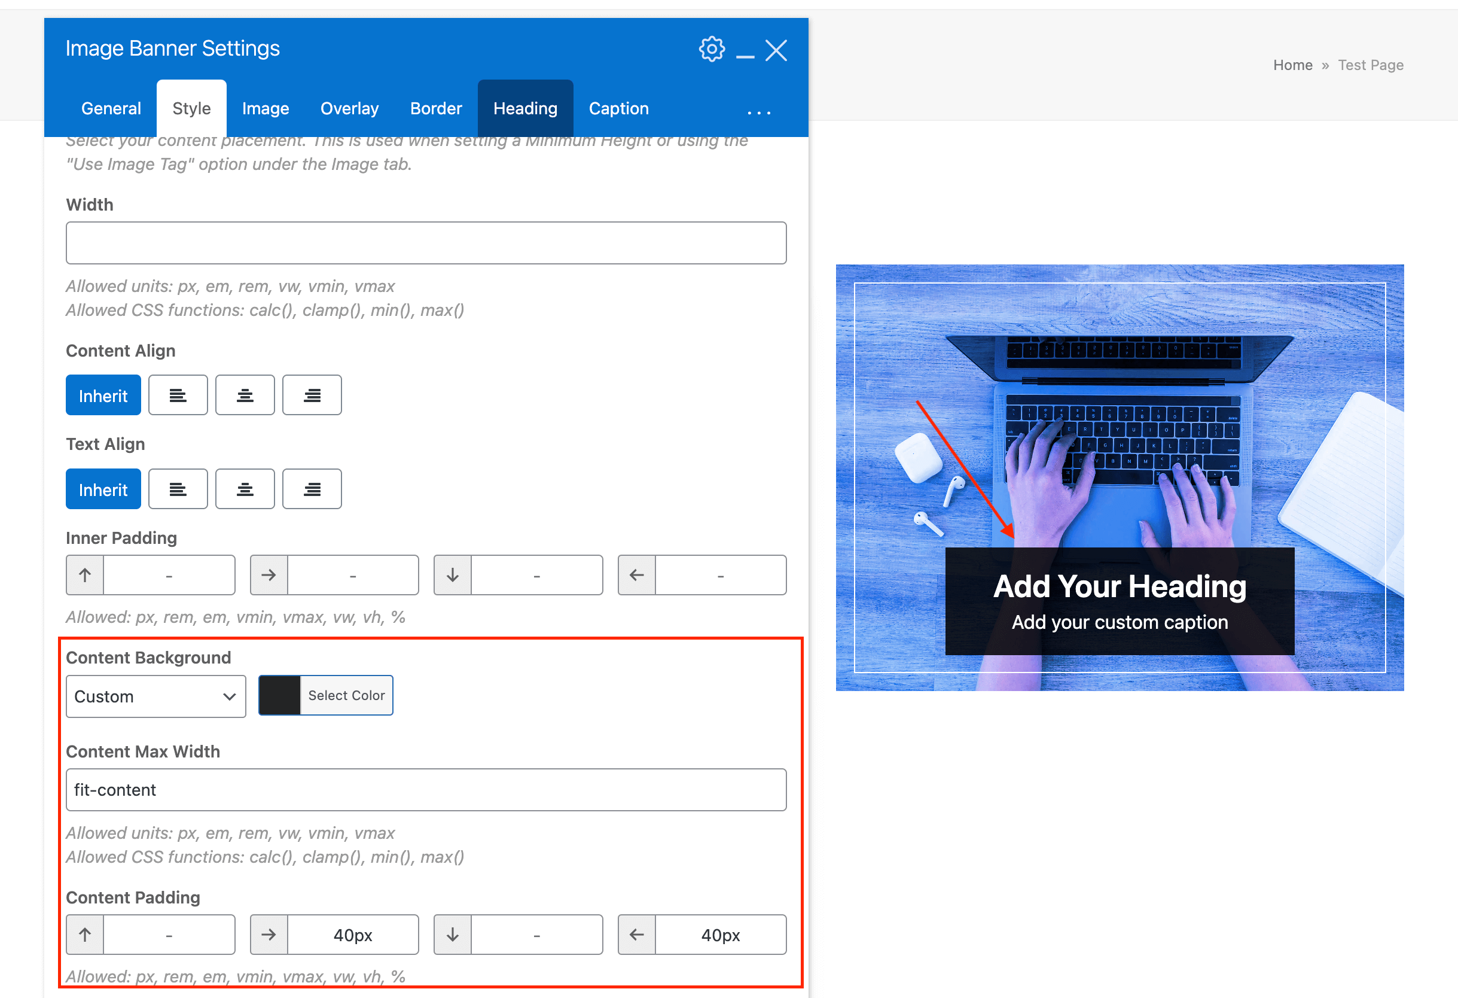The image size is (1458, 998).
Task: Set Content Align to center
Action: pyautogui.click(x=245, y=395)
